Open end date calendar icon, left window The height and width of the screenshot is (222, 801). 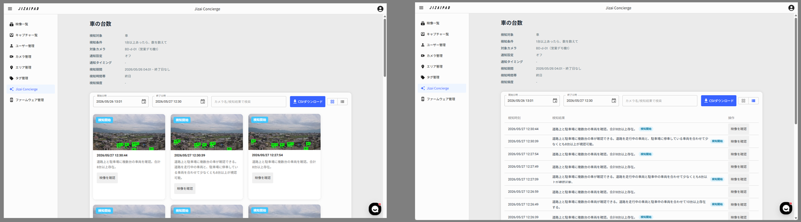pyautogui.click(x=203, y=102)
